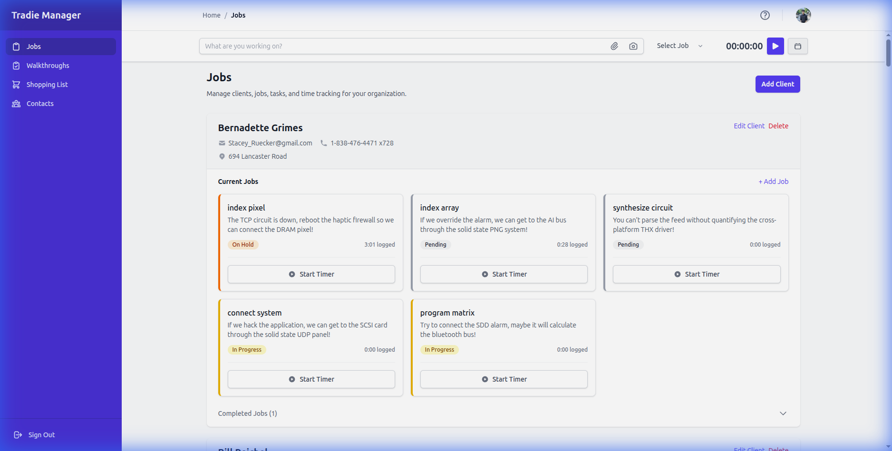View Contacts from the sidebar

point(40,103)
